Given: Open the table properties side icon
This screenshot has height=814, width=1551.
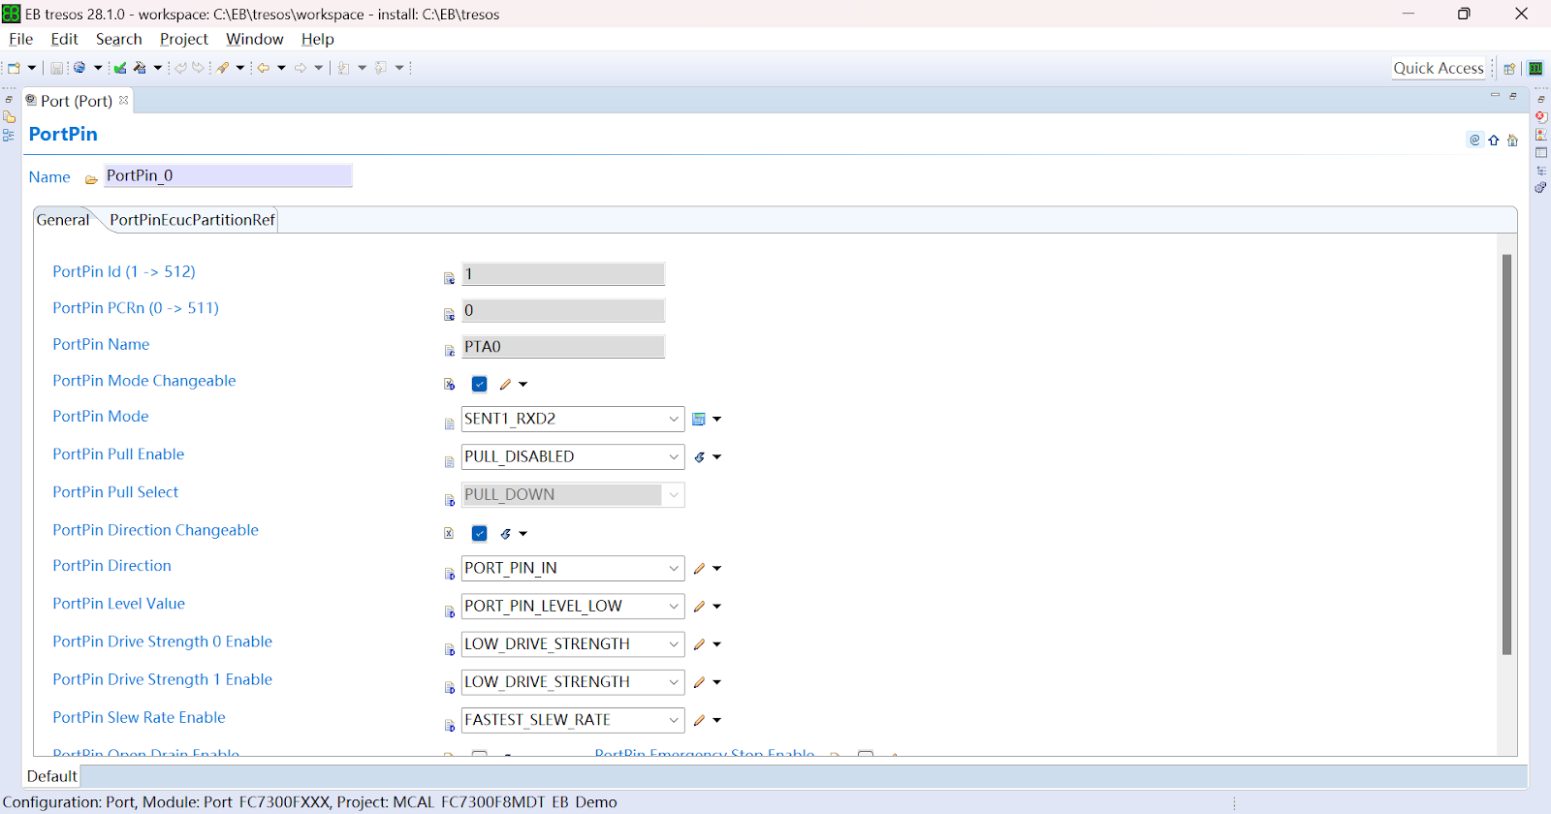Looking at the screenshot, I should [1540, 152].
